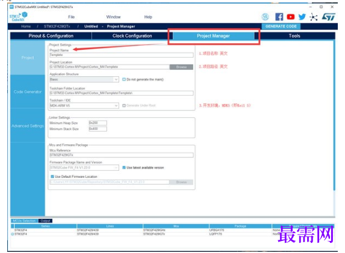The height and width of the screenshot is (253, 345).
Task: Select the STM32F429IGTx row radio icon
Action: (12, 234)
